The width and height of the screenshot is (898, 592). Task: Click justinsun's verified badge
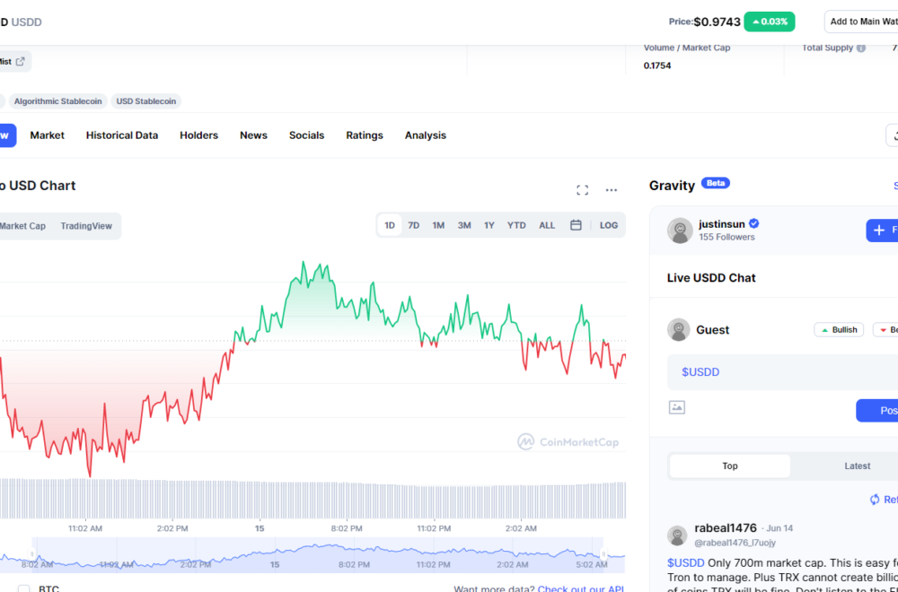754,223
